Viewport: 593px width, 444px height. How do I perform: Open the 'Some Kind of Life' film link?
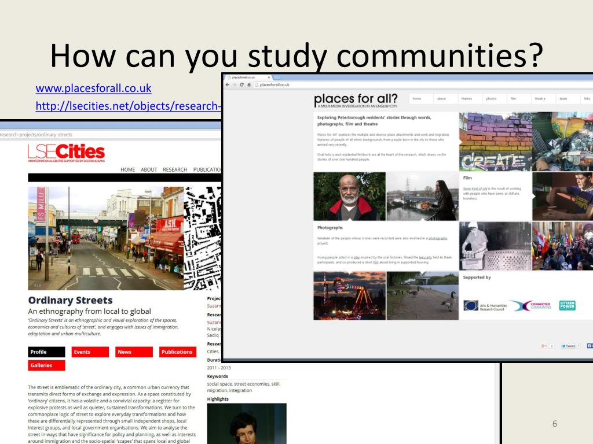[475, 188]
